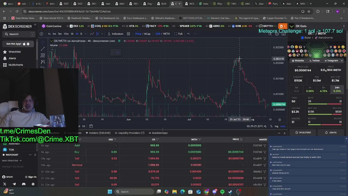This screenshot has width=348, height=196.
Task: Open the Alerts button in the token panel
Action: coord(331,133)
